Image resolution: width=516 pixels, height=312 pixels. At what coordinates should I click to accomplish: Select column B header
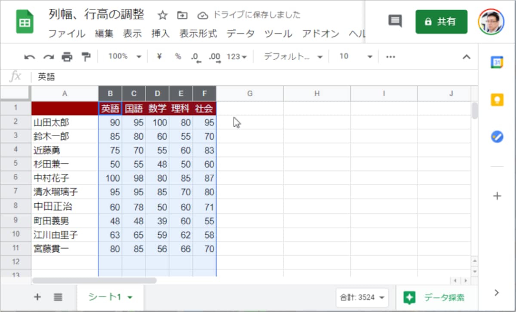[x=110, y=94]
